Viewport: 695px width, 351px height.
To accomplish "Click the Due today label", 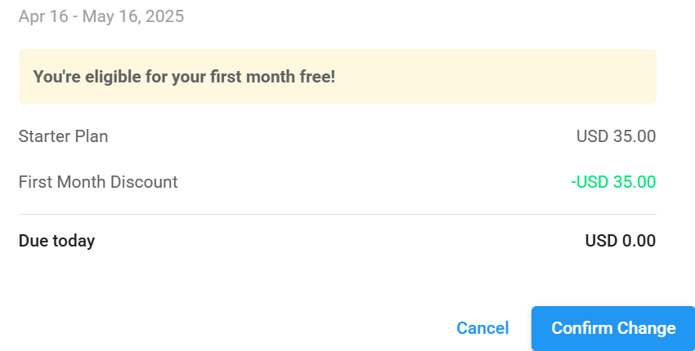I will click(x=56, y=241).
